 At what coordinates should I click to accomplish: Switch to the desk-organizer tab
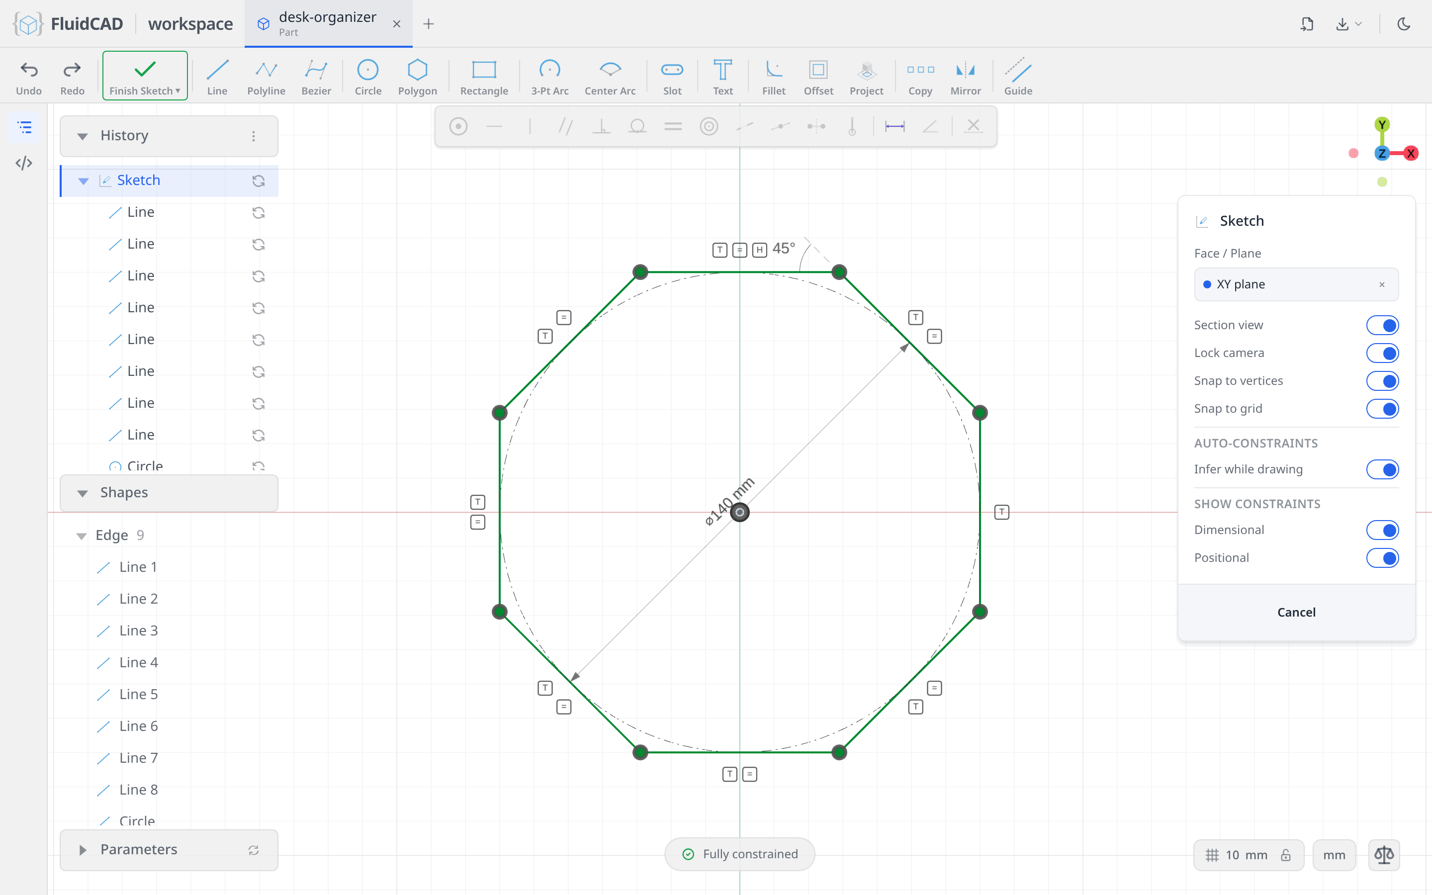(x=327, y=24)
